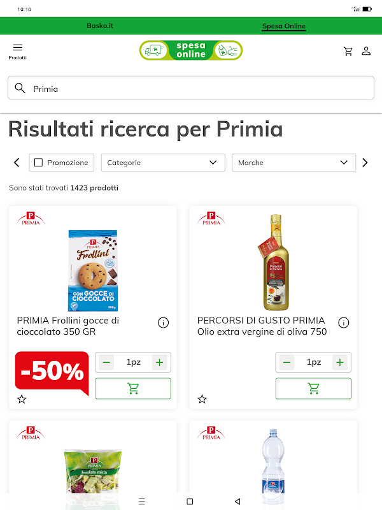Show previous filters with left chevron
This screenshot has height=510, width=382.
click(17, 163)
